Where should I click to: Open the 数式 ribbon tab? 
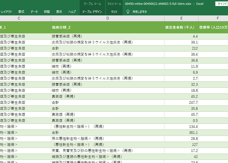coord(21,12)
